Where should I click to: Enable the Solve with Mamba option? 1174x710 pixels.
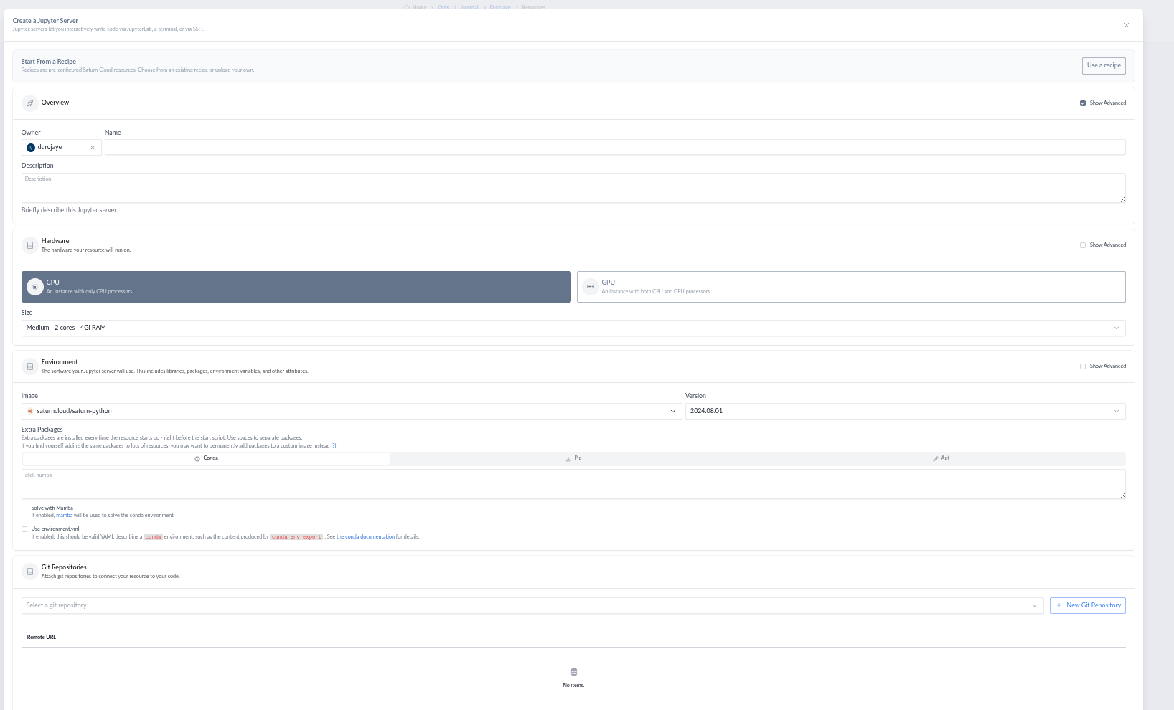click(24, 508)
